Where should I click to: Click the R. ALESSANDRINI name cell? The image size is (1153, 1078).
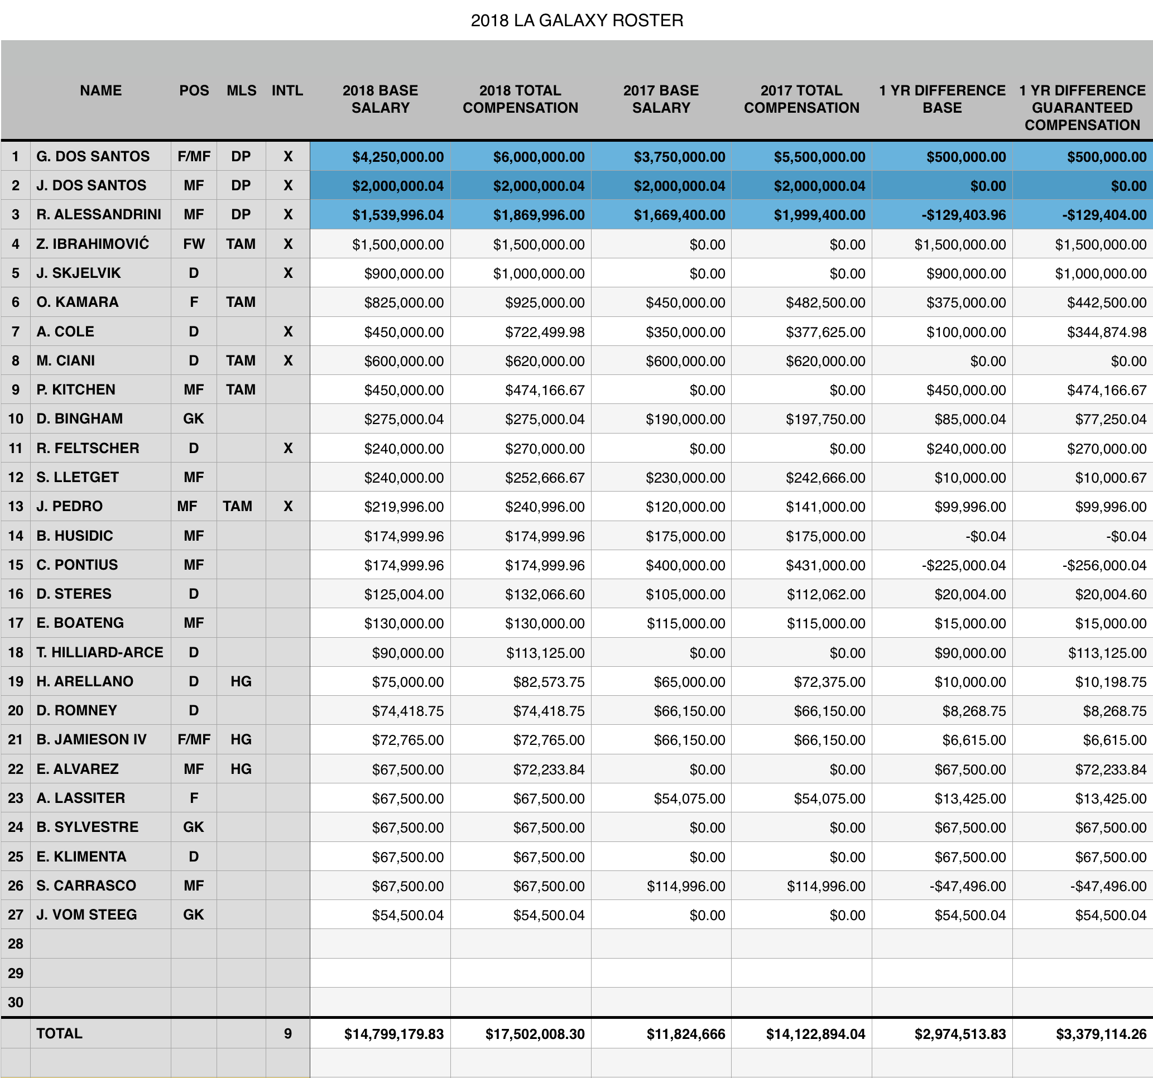coord(101,215)
